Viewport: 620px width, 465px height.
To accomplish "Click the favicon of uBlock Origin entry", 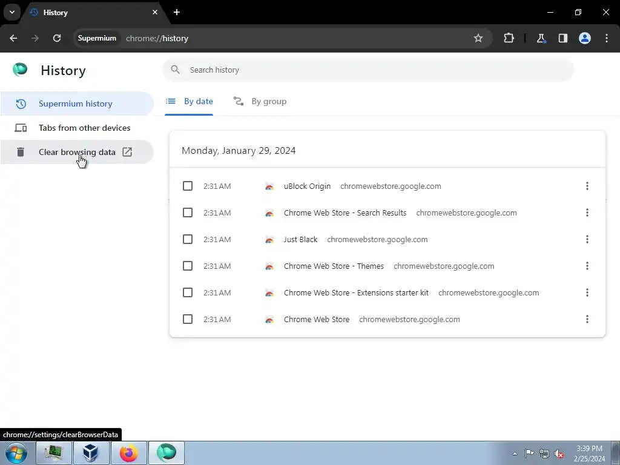I will 269,186.
